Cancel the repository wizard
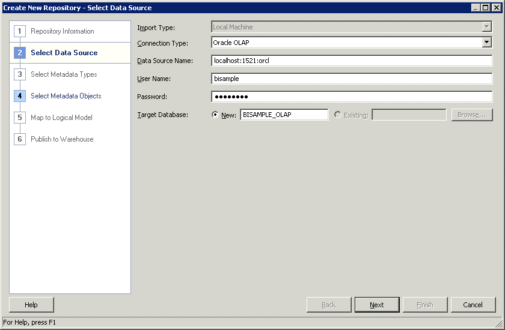Screen dimensions: 505x330 click(x=473, y=305)
